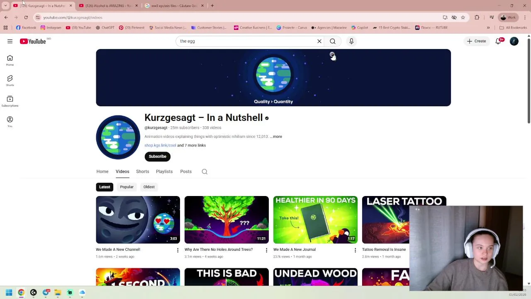531x299 pixels.
Task: Open the ChatGPT bookmark
Action: 105,28
